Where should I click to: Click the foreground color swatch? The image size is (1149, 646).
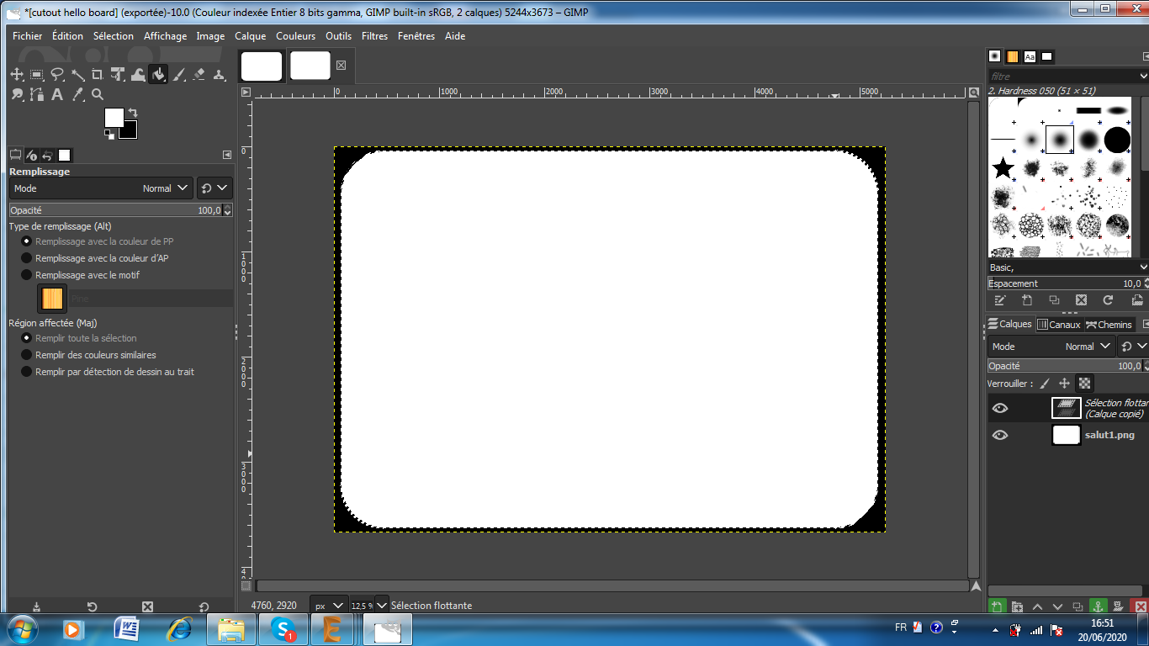(x=114, y=117)
